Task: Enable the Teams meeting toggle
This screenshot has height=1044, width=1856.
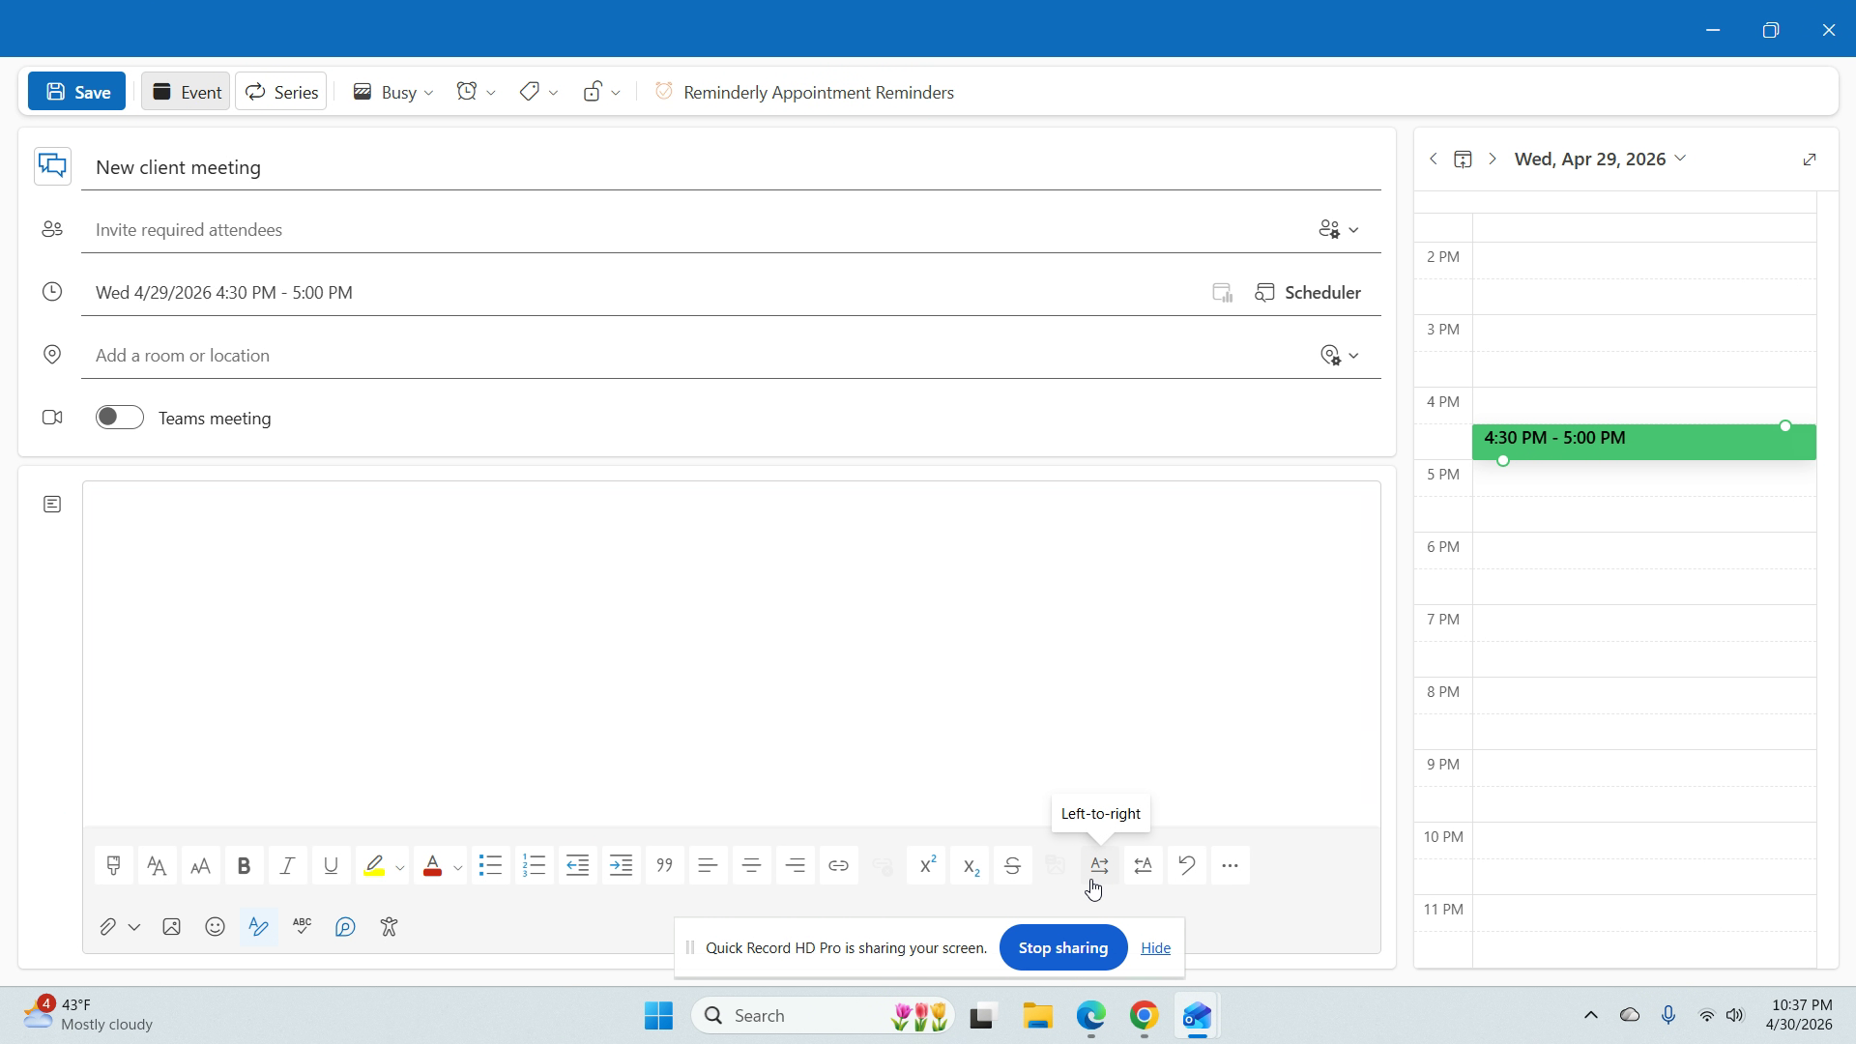Action: 120,418
